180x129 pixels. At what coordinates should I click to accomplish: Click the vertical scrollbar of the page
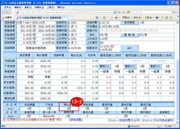point(177,70)
